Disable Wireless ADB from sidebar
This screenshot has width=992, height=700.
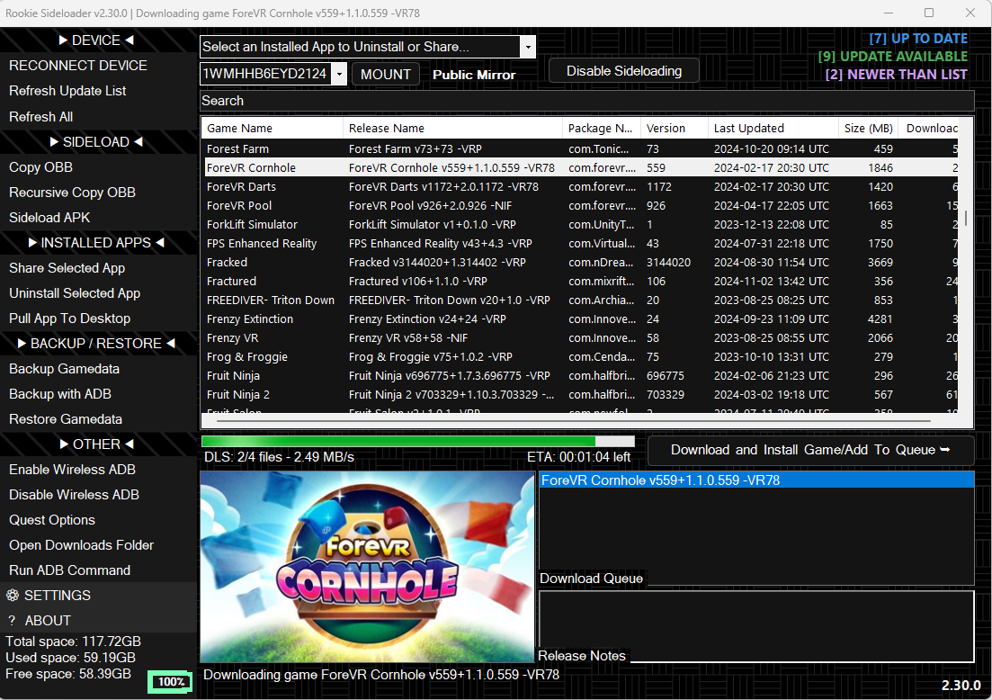pyautogui.click(x=74, y=495)
